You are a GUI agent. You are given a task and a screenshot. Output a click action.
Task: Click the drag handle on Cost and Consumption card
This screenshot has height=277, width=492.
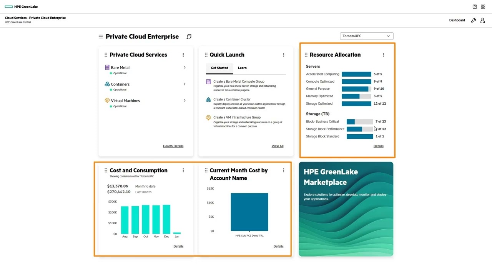tap(106, 170)
